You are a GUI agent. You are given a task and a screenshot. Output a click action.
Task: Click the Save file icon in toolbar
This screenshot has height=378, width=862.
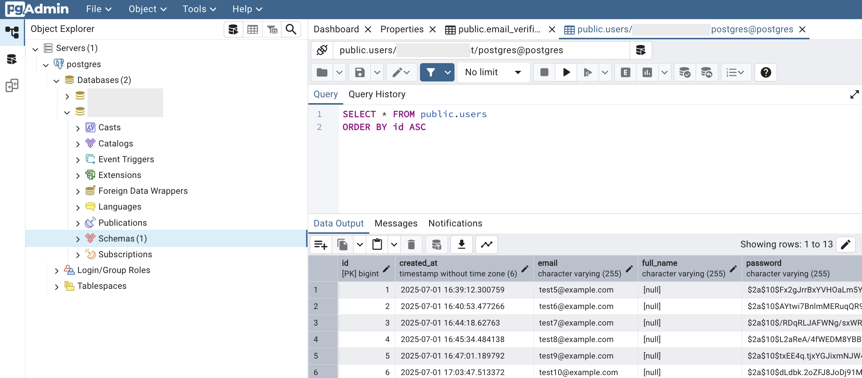point(360,72)
